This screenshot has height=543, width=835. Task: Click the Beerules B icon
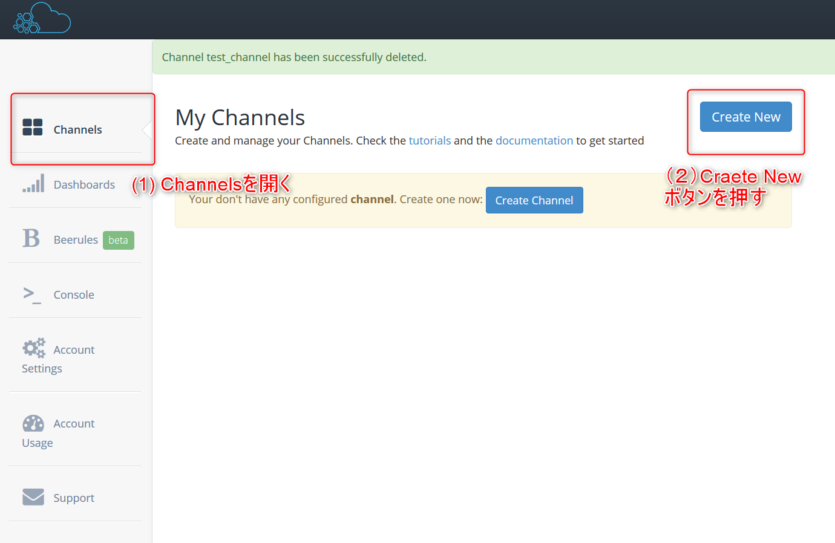[31, 238]
